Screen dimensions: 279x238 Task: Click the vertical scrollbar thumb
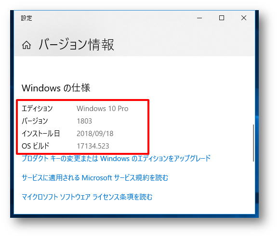253,143
